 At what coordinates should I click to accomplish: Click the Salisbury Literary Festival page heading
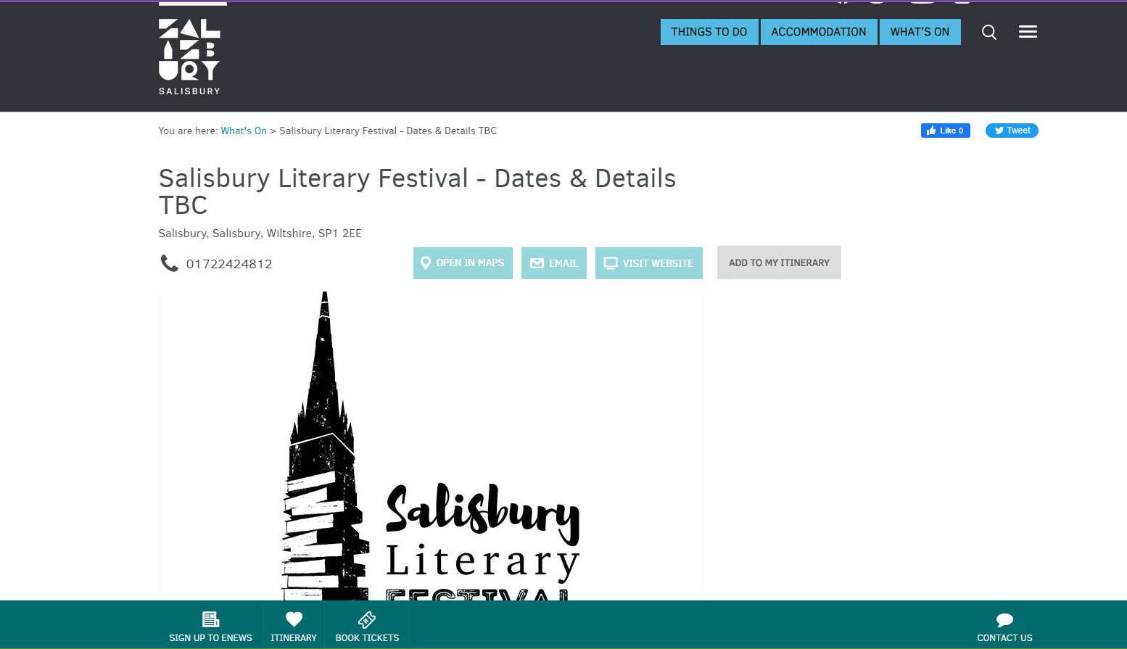click(x=417, y=191)
